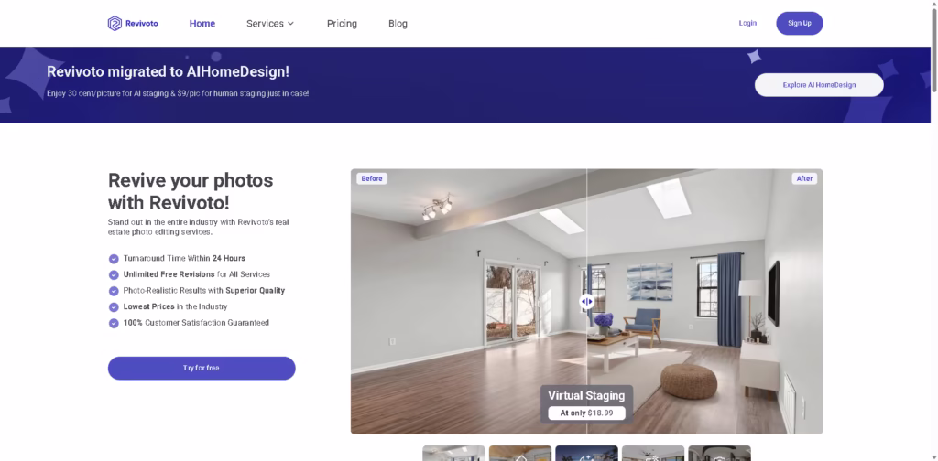Go to the Home menu item
Screen dimensions: 938x461
click(x=202, y=24)
